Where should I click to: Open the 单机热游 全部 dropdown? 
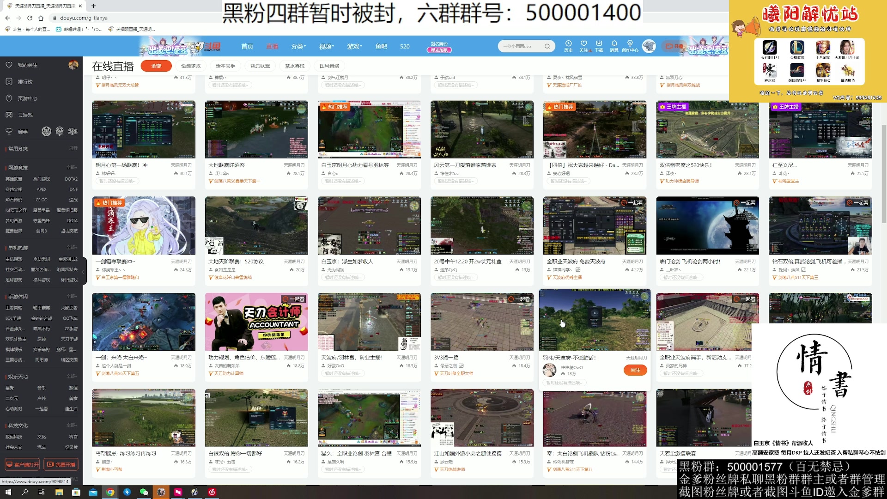(72, 248)
